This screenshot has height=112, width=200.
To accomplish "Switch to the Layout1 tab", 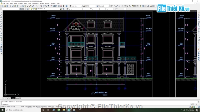I will (18, 98).
